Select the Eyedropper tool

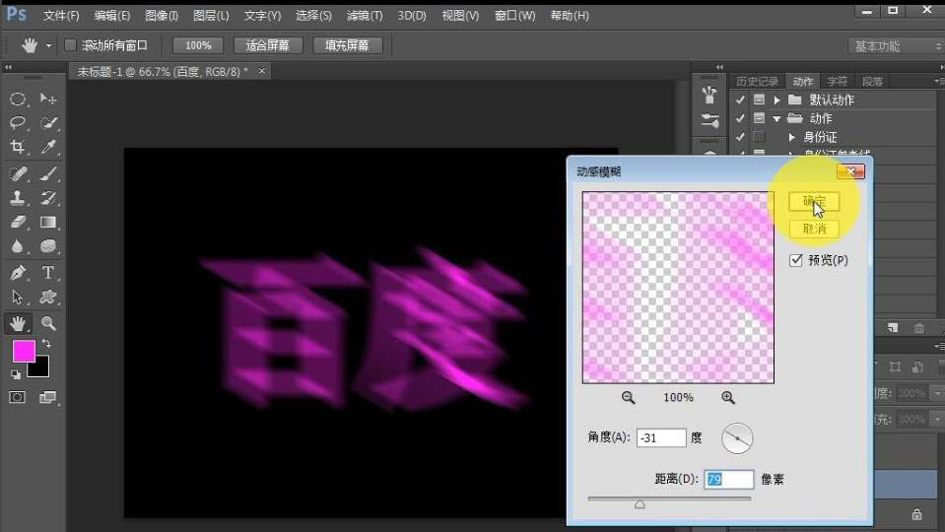pos(48,147)
